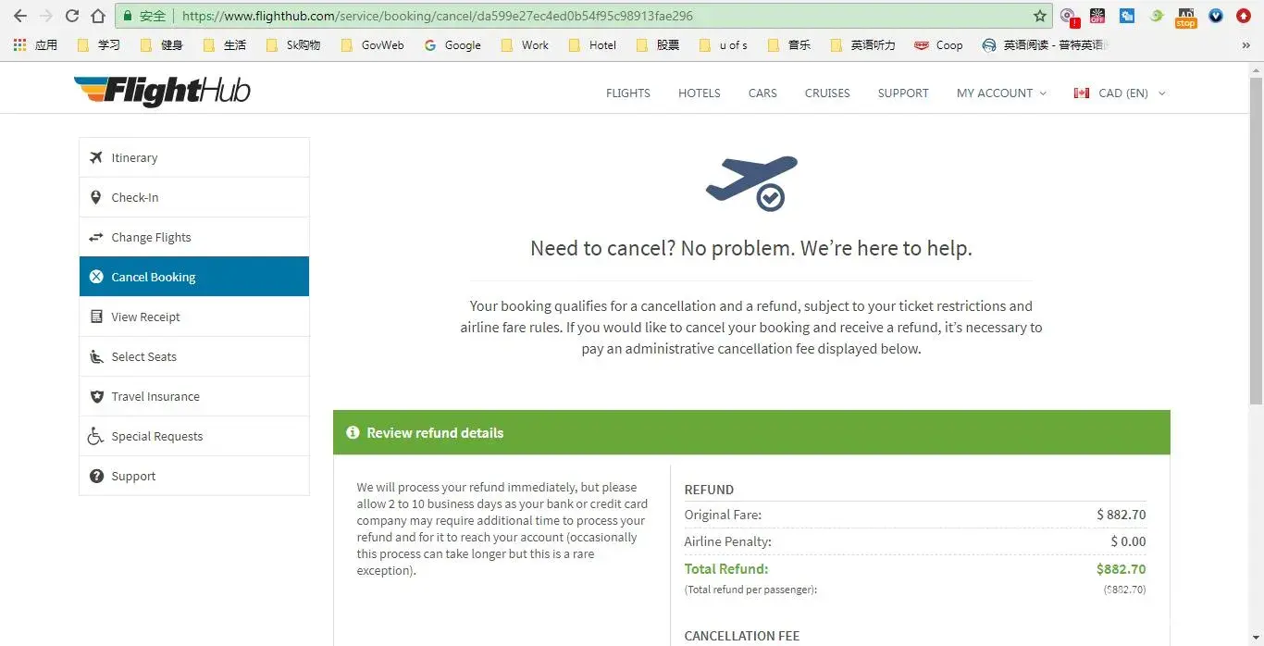Click the Select Seats seat icon
The image size is (1264, 646).
96,356
